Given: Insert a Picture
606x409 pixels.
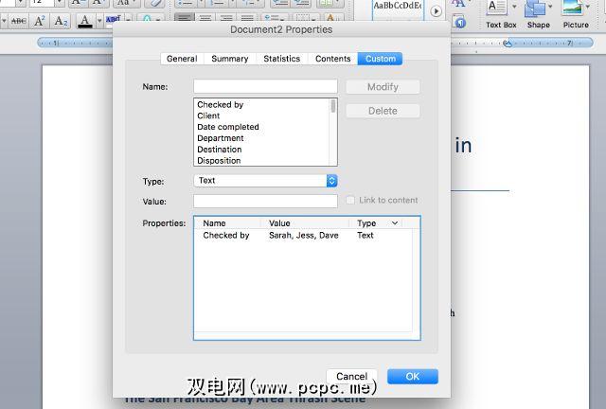Looking at the screenshot, I should [576, 12].
